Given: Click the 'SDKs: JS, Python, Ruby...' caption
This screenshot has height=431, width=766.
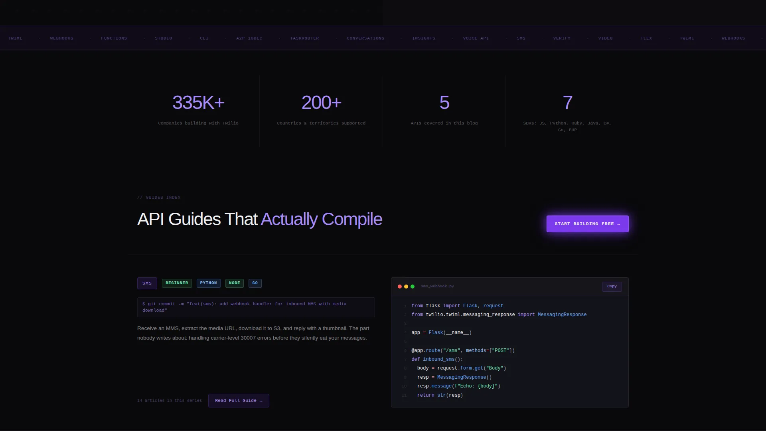Looking at the screenshot, I should click(x=567, y=127).
